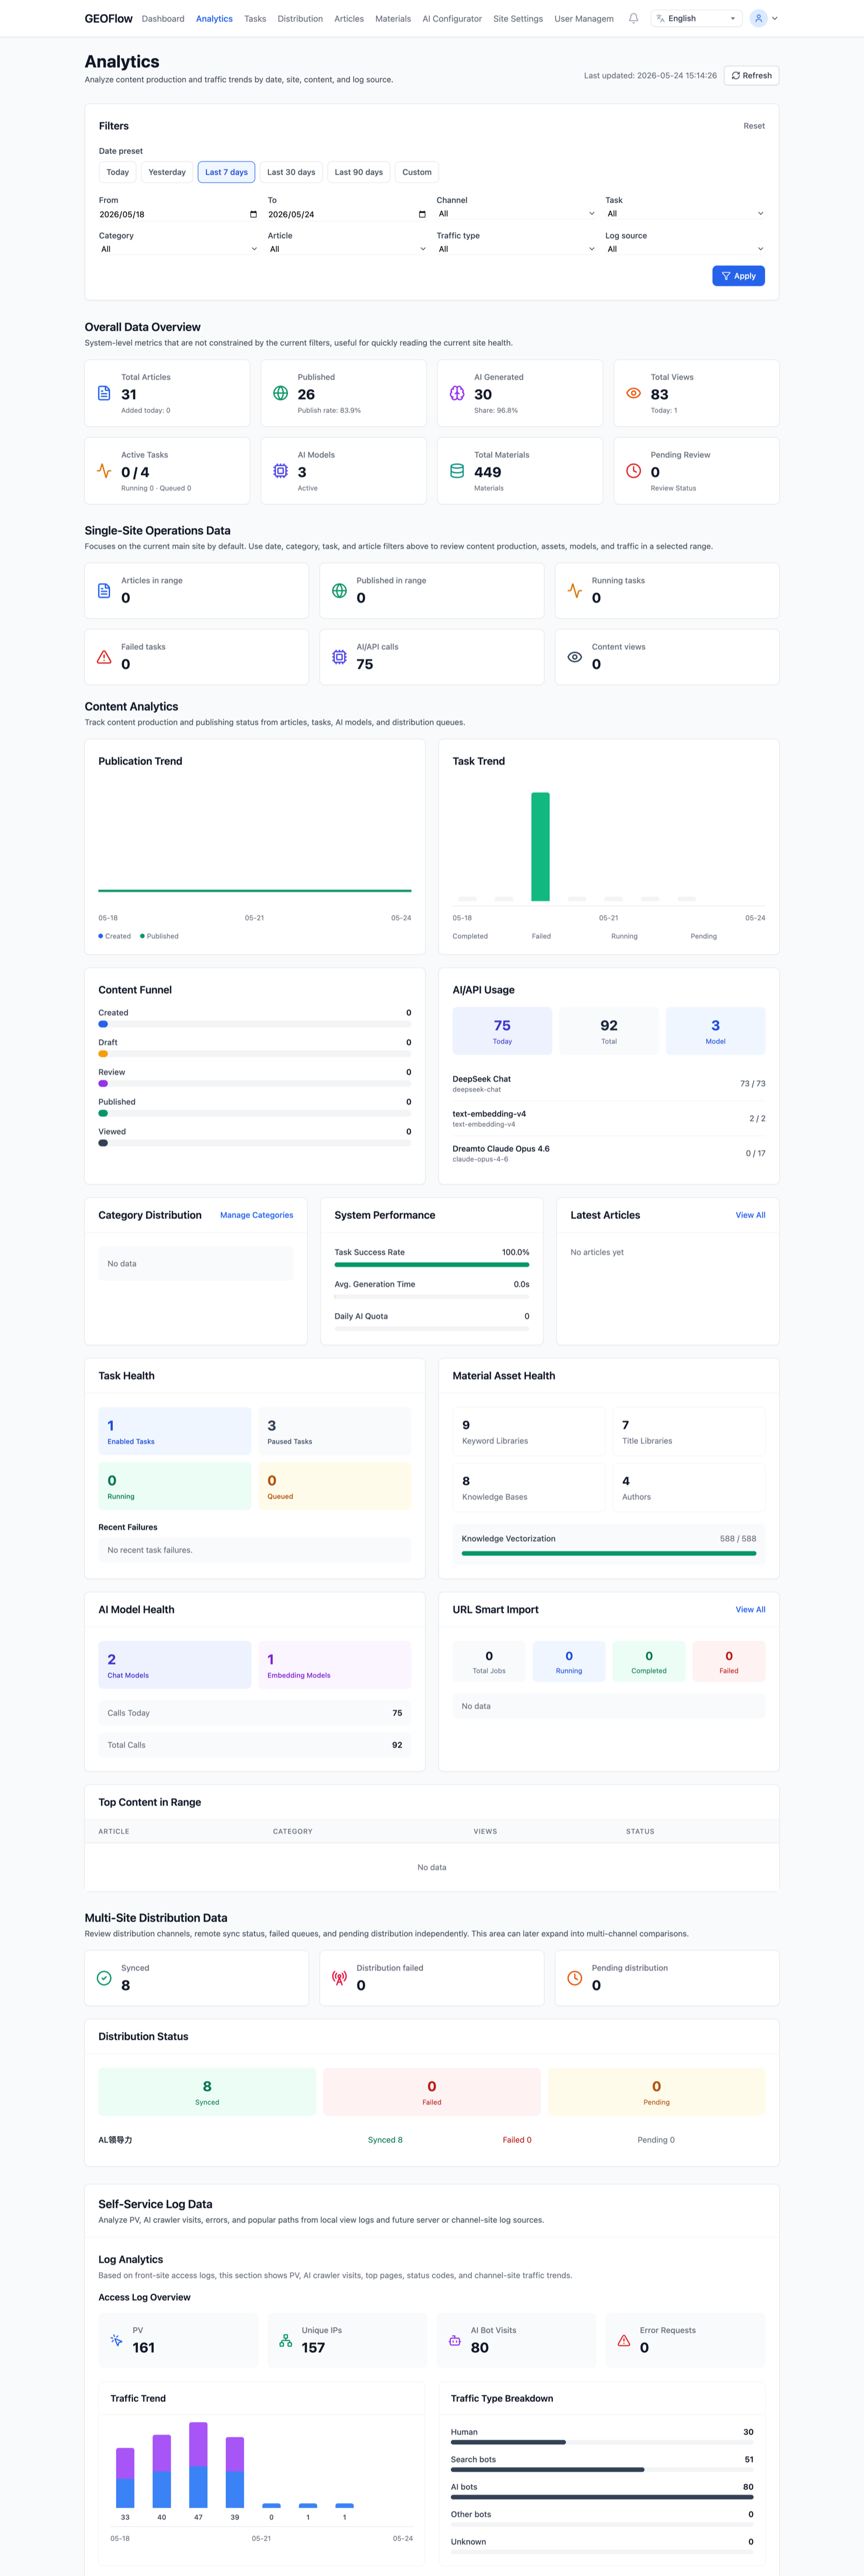Click the Synced checkmark icon
The height and width of the screenshot is (2576, 864).
coord(104,1977)
